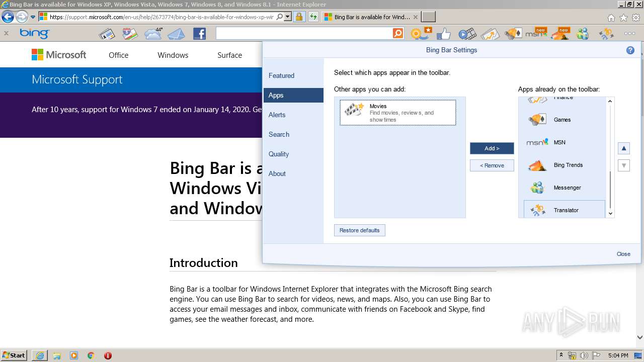
Task: Open Chrome from the taskbar
Action: (x=91, y=355)
